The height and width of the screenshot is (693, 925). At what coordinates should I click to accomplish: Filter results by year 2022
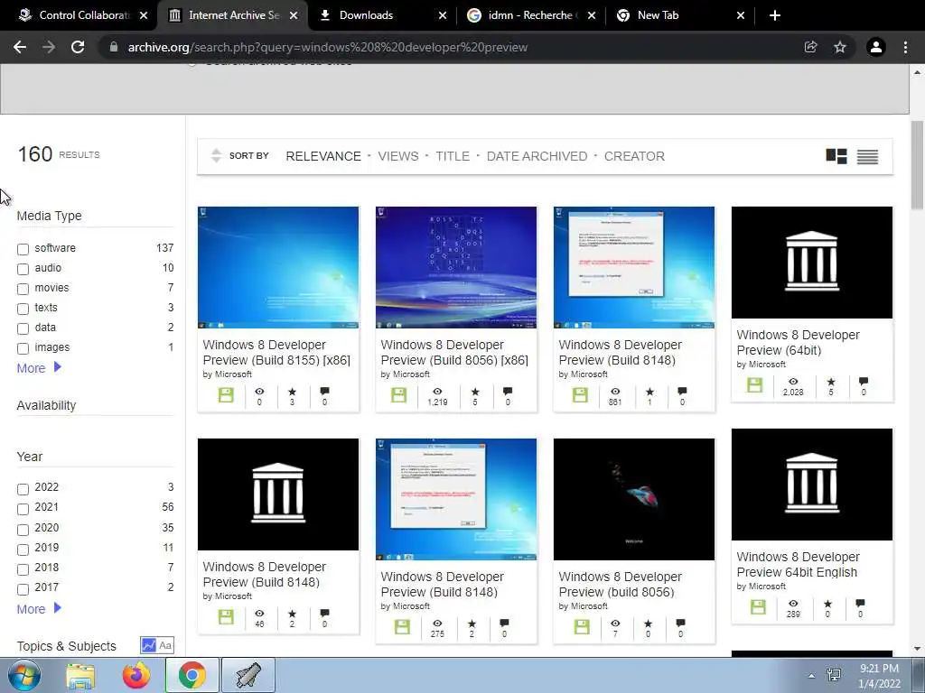(23, 489)
